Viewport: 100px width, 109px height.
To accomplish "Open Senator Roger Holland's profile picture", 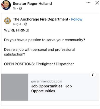I will (6, 5).
